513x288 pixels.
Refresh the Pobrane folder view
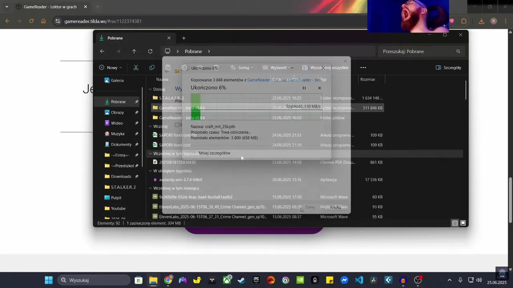150,51
